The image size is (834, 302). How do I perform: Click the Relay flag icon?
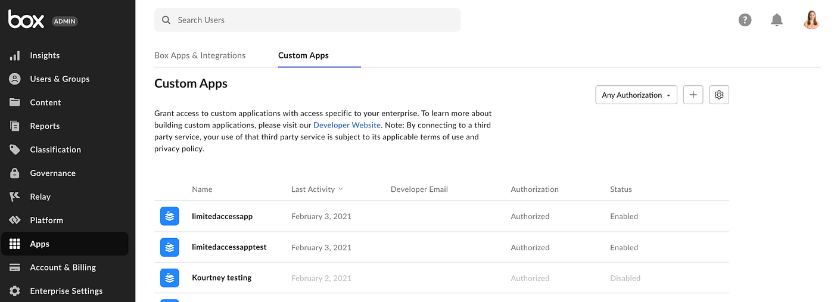pyautogui.click(x=15, y=197)
